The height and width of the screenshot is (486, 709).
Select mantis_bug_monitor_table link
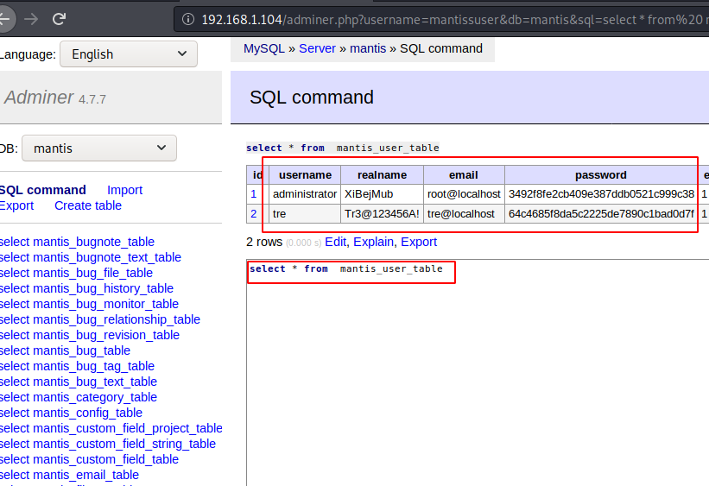(106, 304)
